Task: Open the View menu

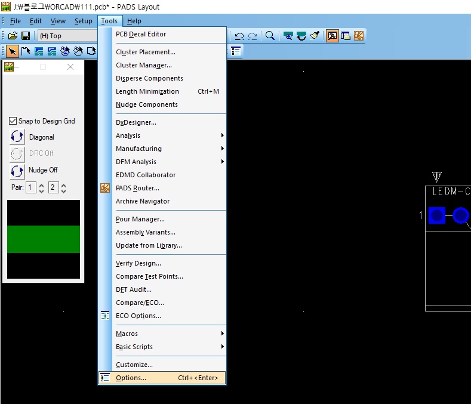Action: (58, 21)
